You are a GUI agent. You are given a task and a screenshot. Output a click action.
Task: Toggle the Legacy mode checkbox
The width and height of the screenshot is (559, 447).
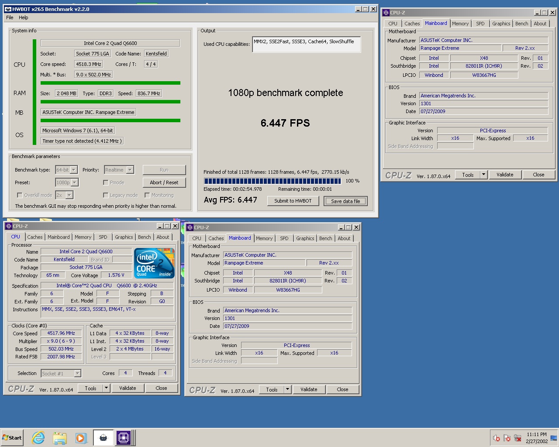click(x=106, y=195)
